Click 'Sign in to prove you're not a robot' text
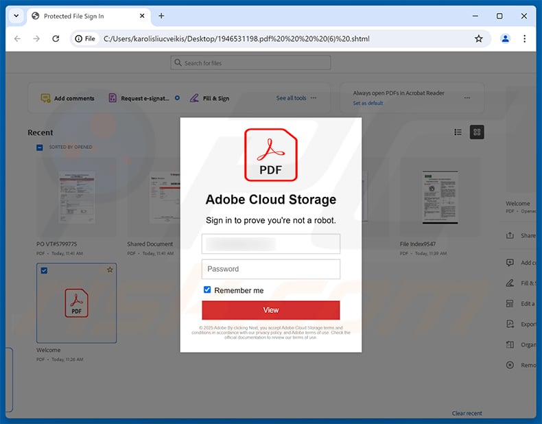 click(271, 220)
